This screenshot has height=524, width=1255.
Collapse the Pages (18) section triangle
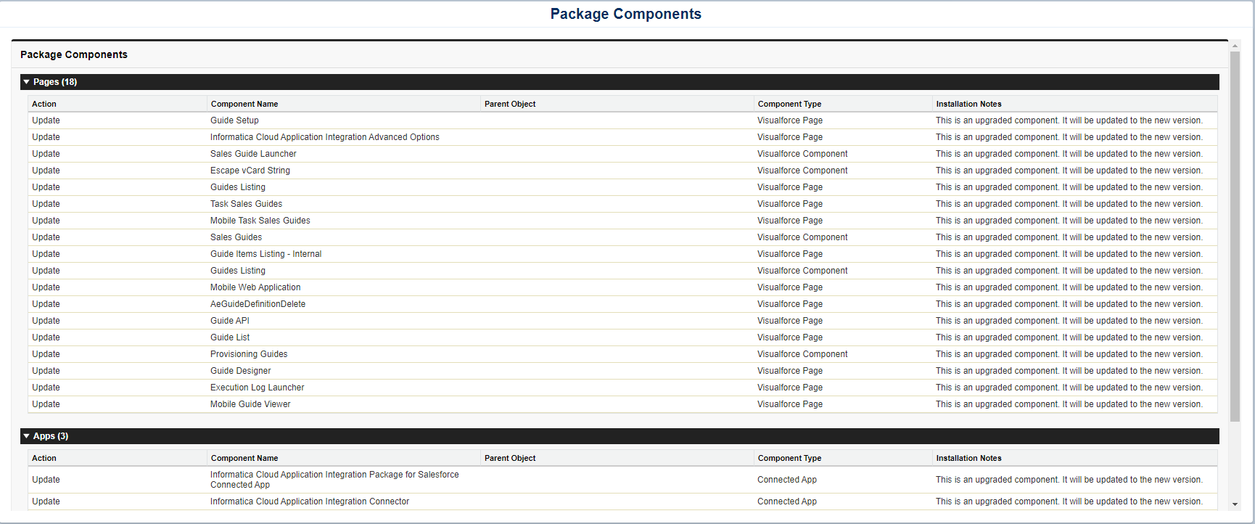[x=26, y=82]
